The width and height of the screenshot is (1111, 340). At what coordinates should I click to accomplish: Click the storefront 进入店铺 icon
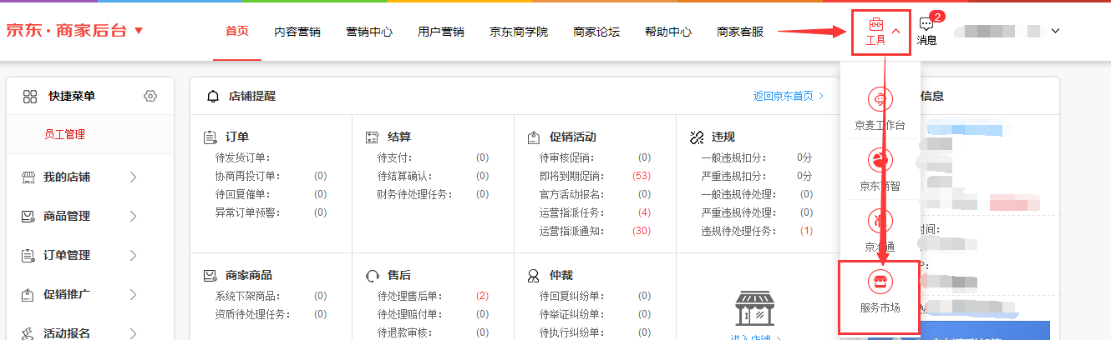[x=756, y=308]
